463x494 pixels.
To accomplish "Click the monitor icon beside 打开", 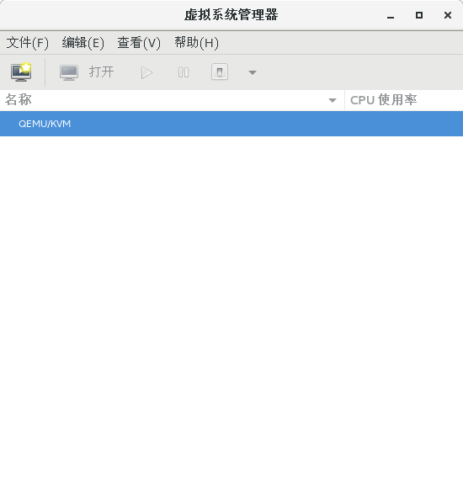I will (x=69, y=72).
